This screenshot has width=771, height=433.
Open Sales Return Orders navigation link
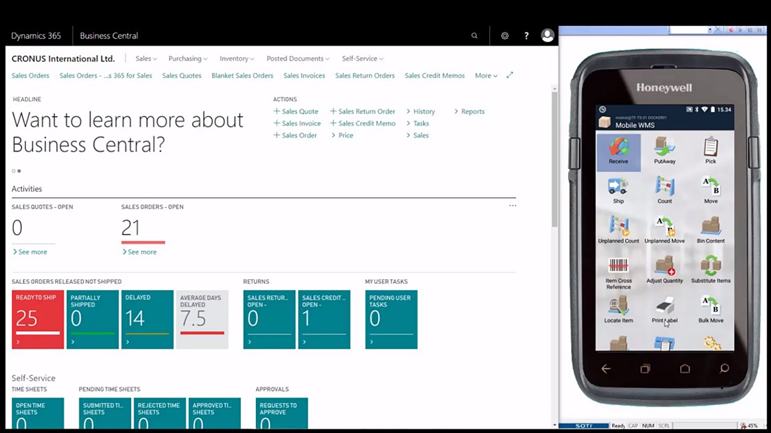(365, 75)
